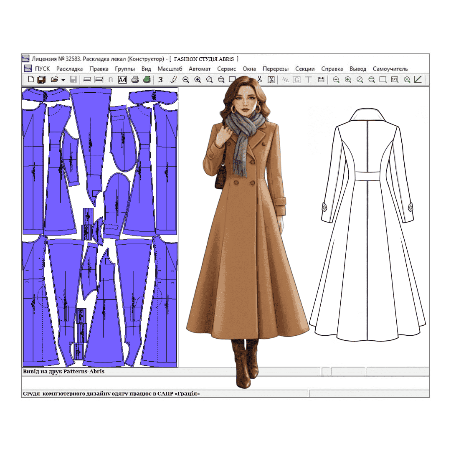
Task: Click the green angle arrow icon
Action: click(x=418, y=79)
